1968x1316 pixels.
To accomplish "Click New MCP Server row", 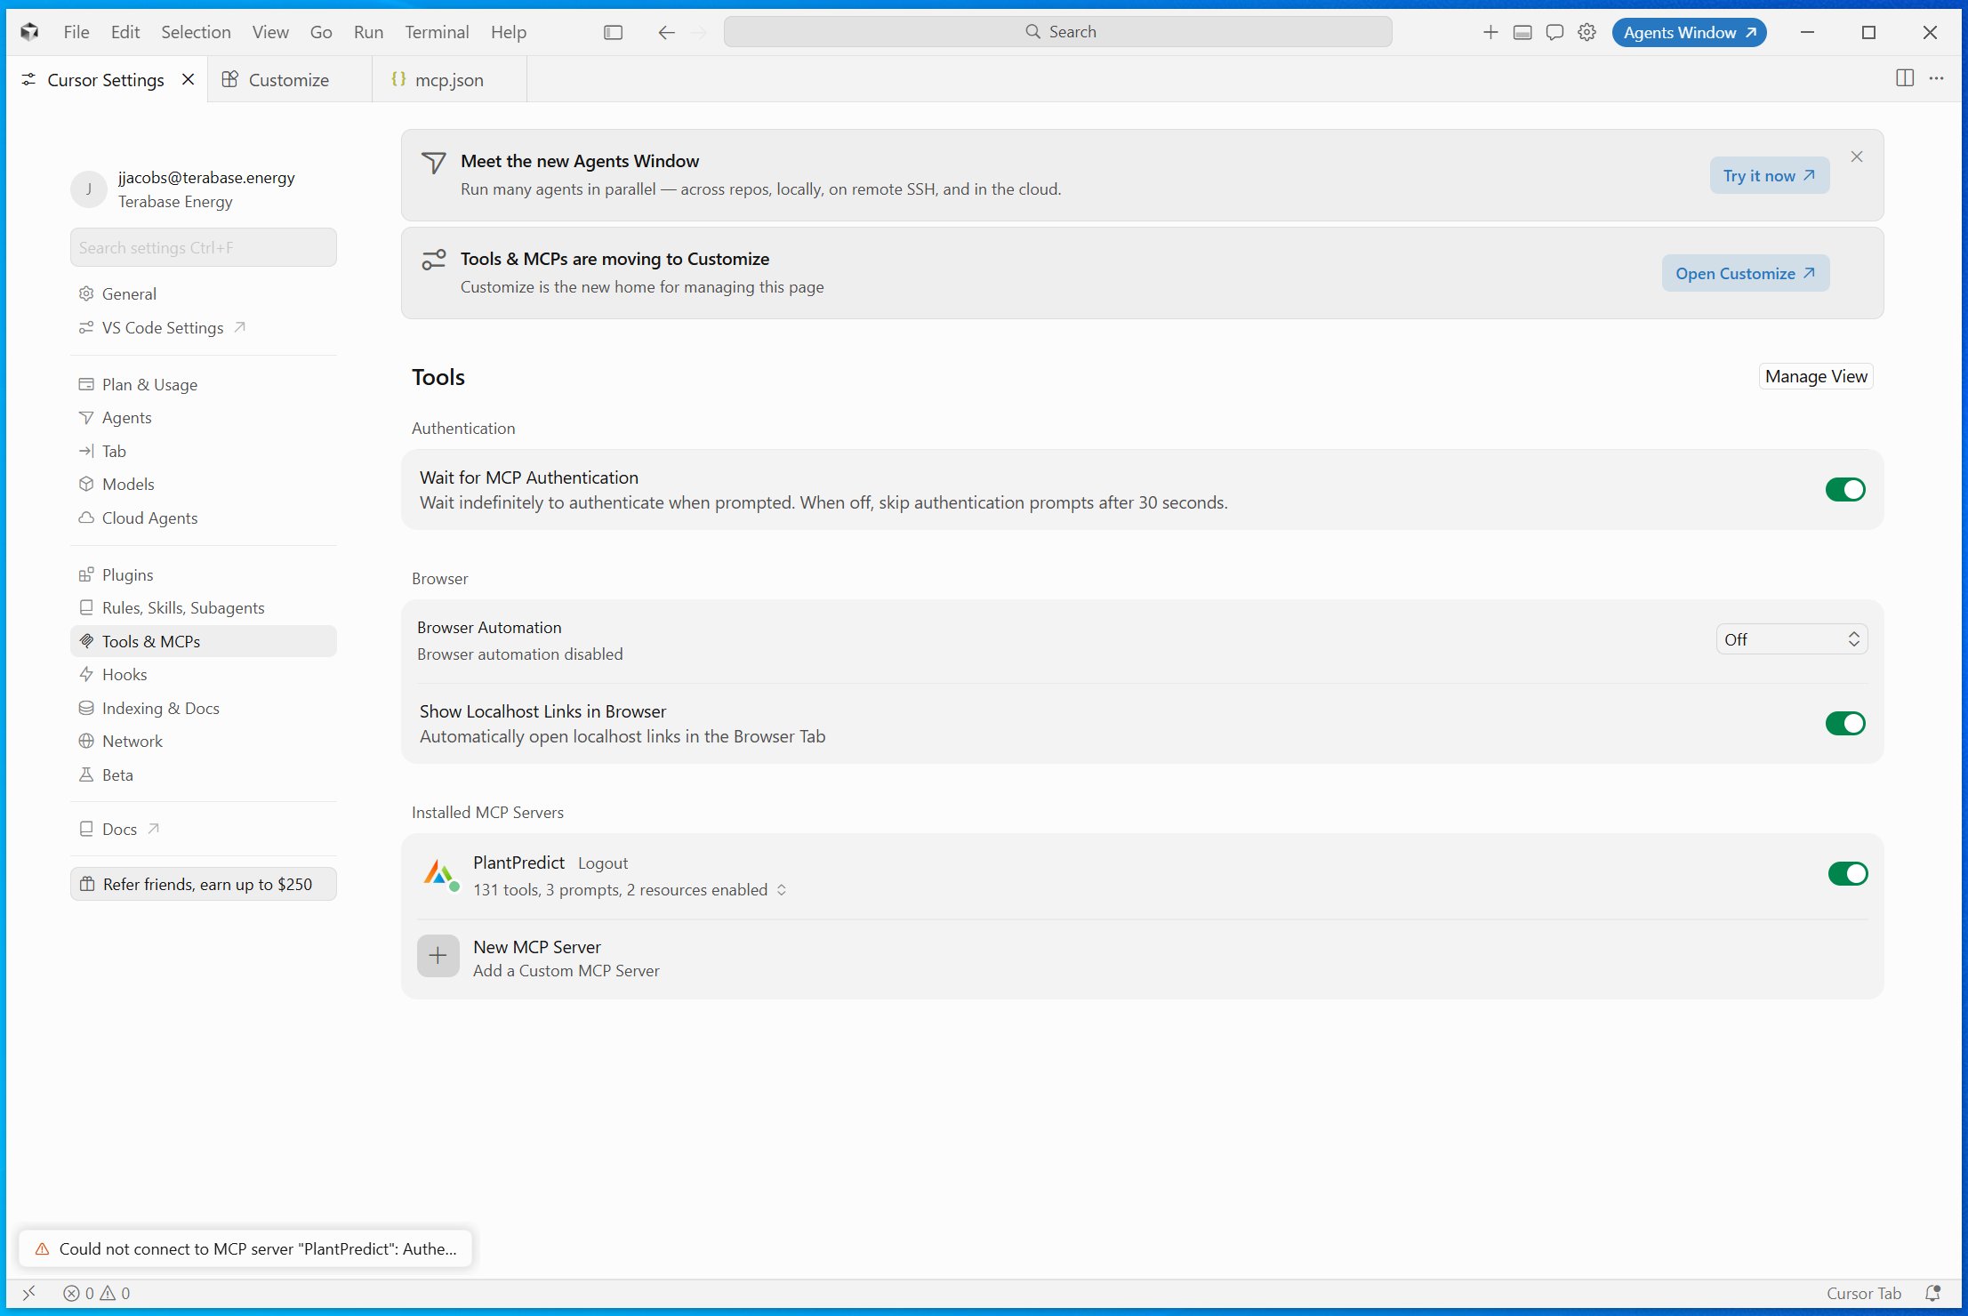I will (1142, 958).
